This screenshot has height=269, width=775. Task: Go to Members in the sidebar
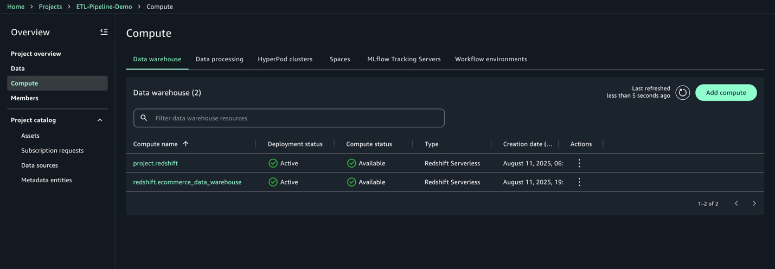(24, 98)
